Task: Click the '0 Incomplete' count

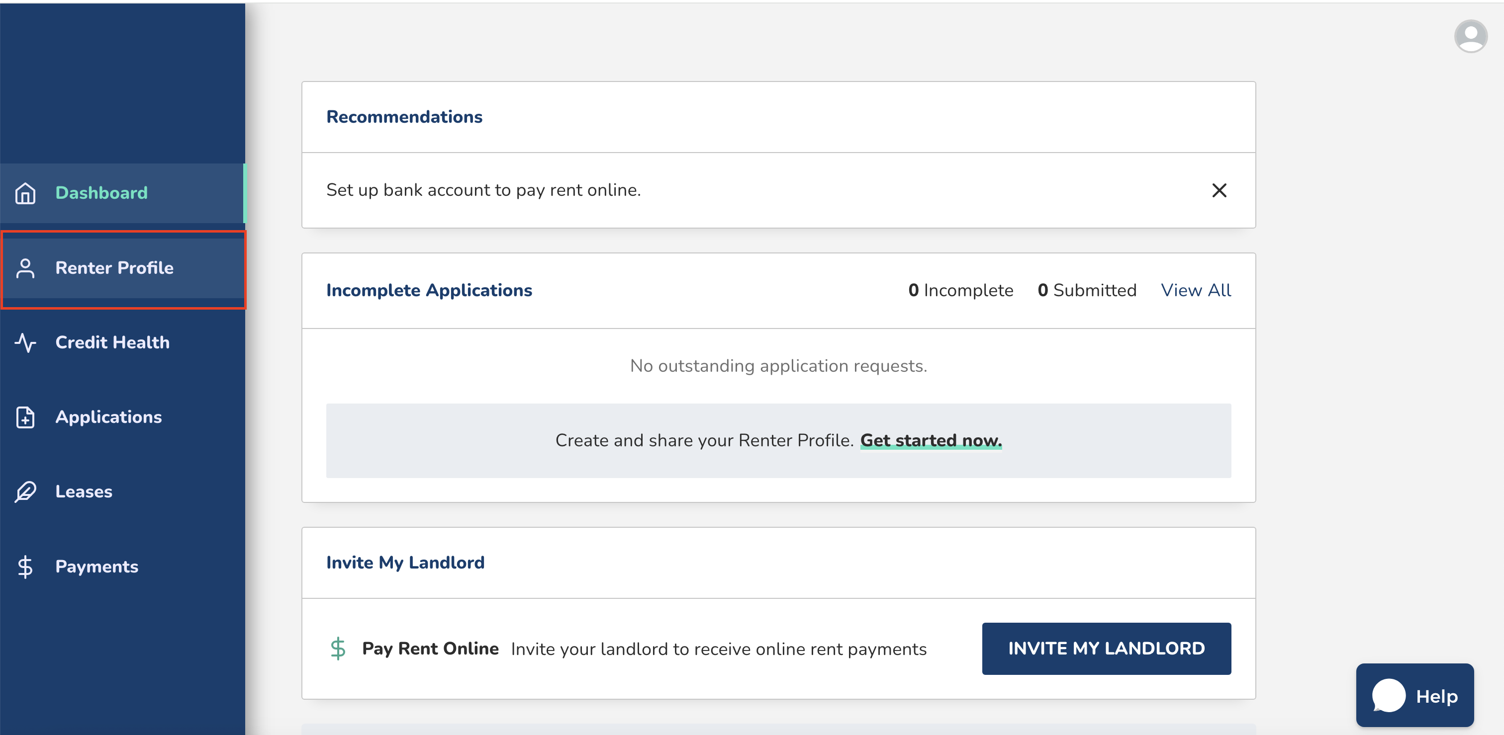Action: [x=960, y=291]
